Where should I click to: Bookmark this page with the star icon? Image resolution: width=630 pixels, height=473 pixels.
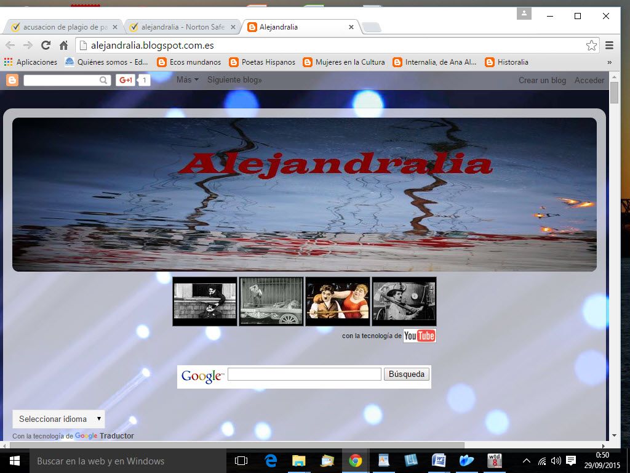591,46
